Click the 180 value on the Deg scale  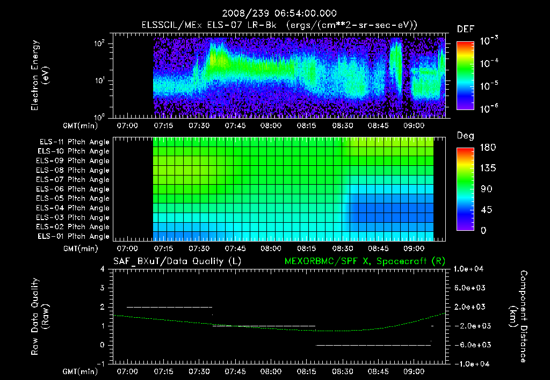pyautogui.click(x=488, y=148)
